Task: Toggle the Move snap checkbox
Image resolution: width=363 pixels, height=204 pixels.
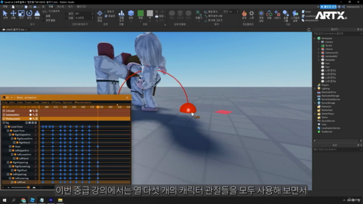Action: pos(67,18)
